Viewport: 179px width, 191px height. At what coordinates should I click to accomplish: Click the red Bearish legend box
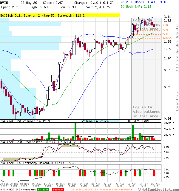click(58, 190)
